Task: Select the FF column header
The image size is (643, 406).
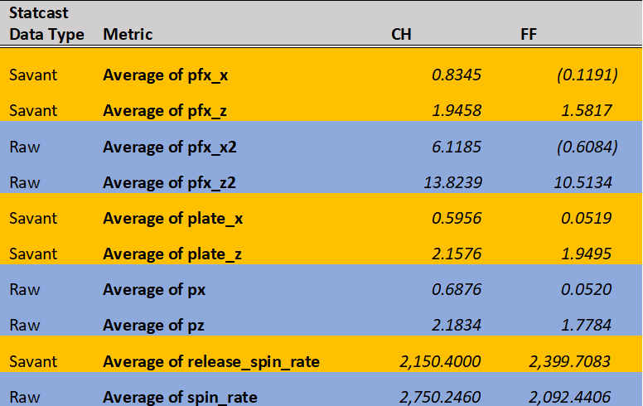Action: [x=529, y=34]
